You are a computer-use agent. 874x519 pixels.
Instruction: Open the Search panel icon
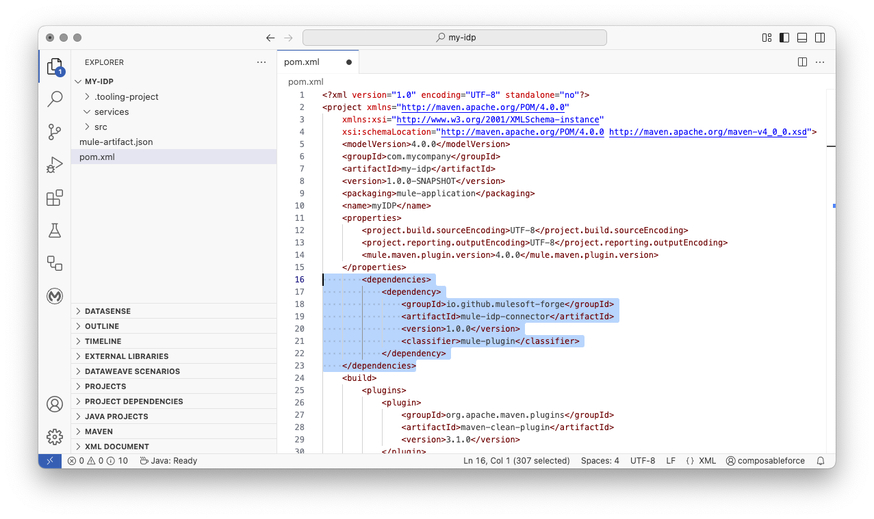pyautogui.click(x=54, y=98)
